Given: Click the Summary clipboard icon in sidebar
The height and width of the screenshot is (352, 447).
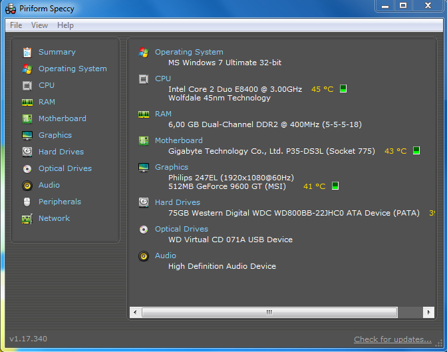Looking at the screenshot, I should (27, 52).
